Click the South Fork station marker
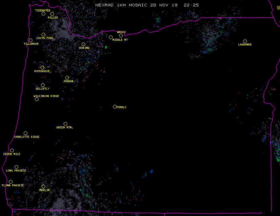The image size is (280, 216). pos(43,35)
